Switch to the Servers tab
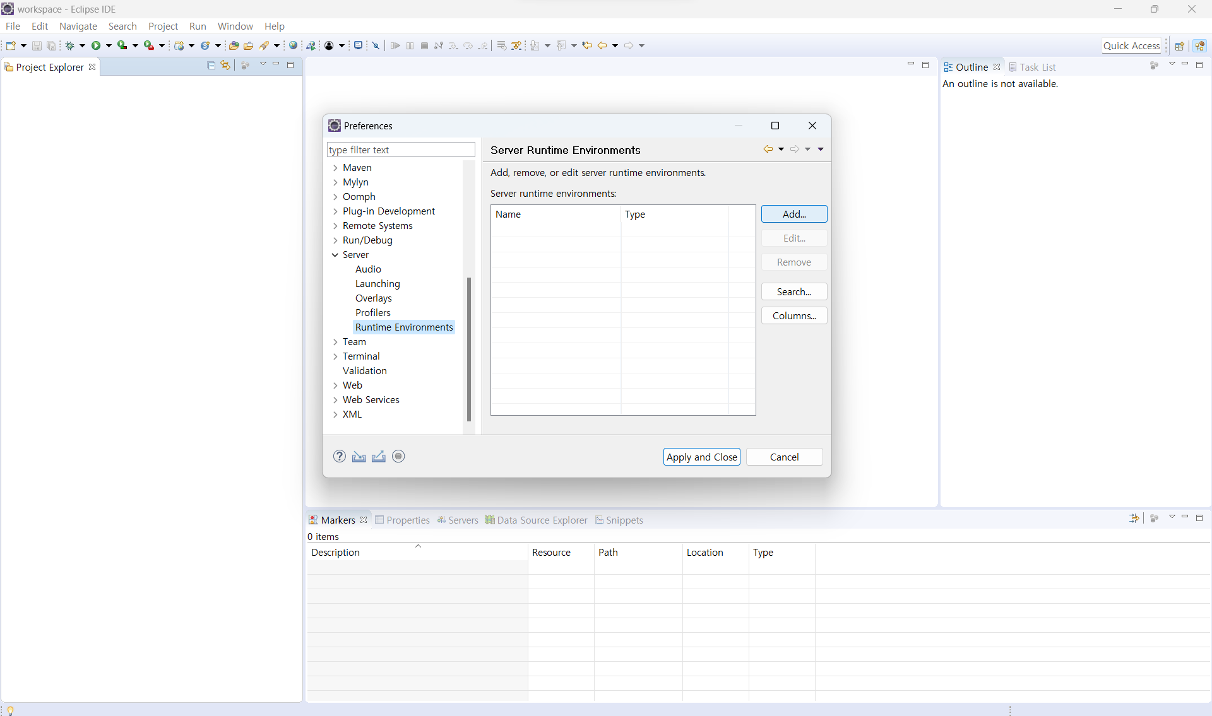Viewport: 1212px width, 716px height. tap(458, 520)
